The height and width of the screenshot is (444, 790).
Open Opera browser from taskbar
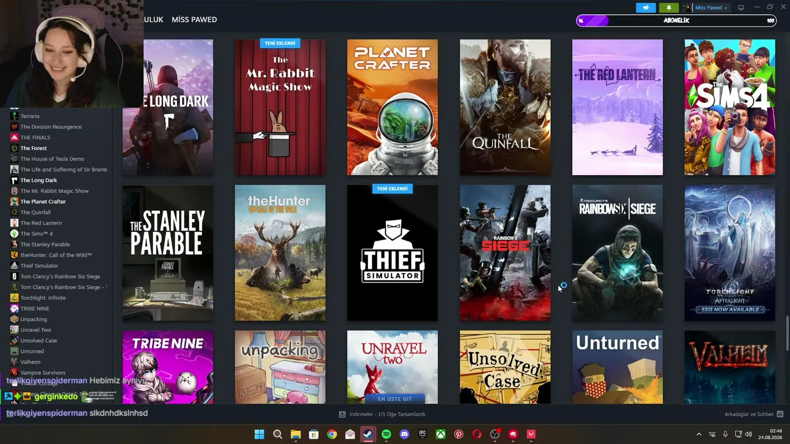[477, 434]
